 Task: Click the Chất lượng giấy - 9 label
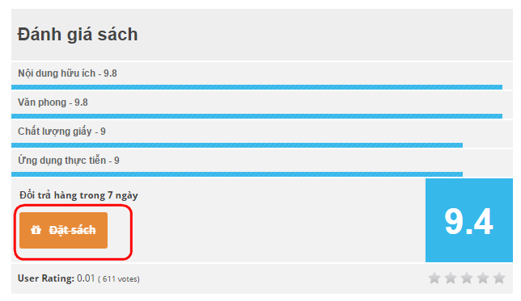pos(61,132)
